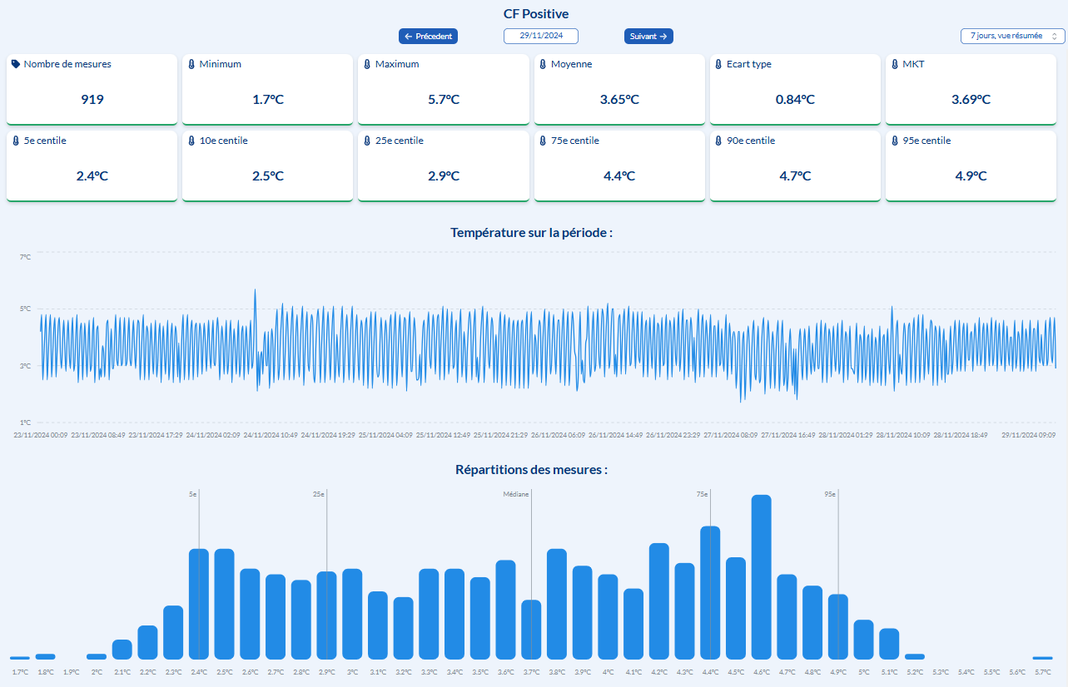Click the thermometer icon next to Maximum
Viewport: 1068px width, 687px height.
(x=367, y=64)
